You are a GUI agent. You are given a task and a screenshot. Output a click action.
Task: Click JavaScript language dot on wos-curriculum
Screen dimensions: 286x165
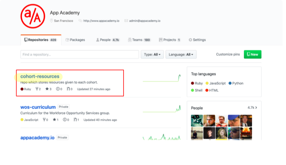22,120
